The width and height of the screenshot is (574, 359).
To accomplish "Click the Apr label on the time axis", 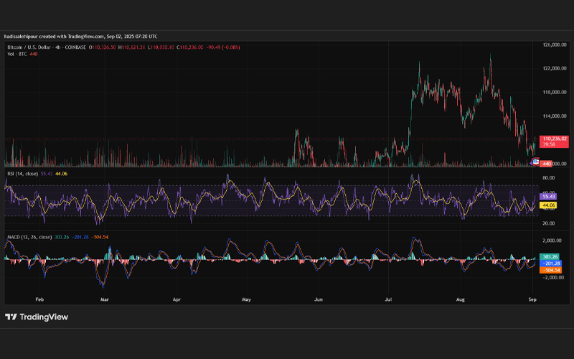I will (x=177, y=299).
